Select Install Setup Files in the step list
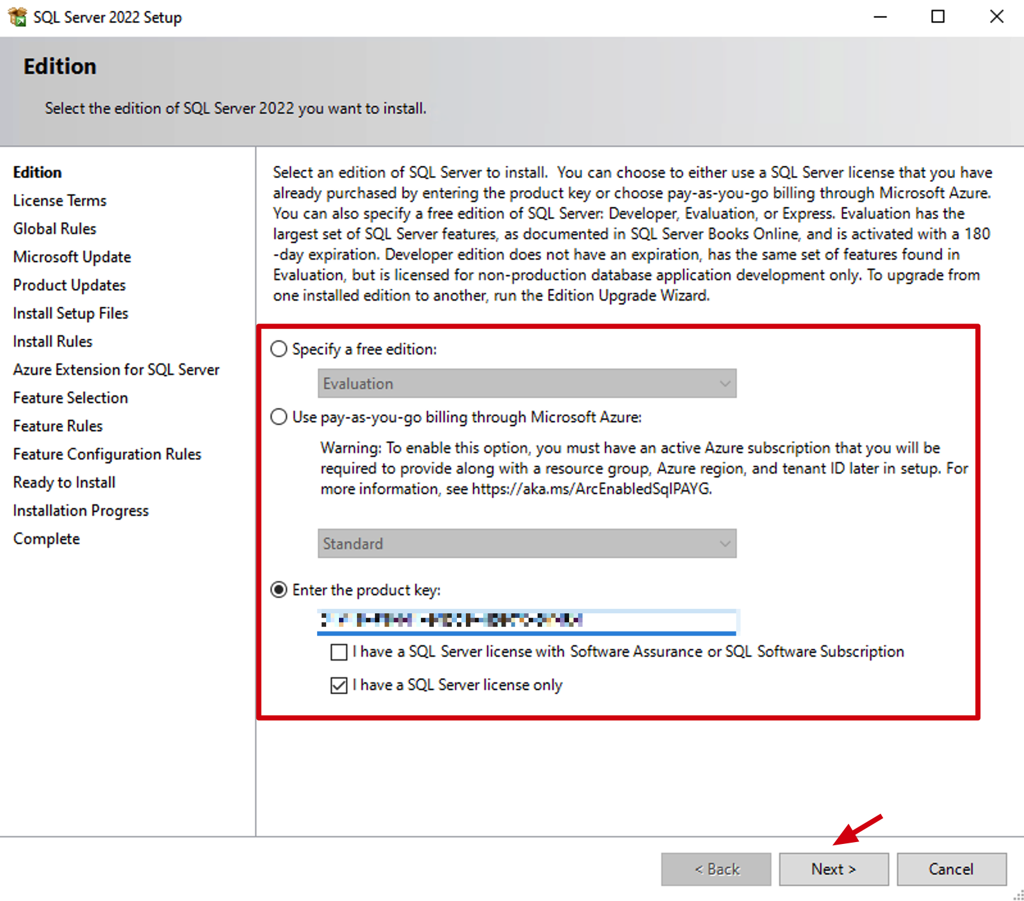 [x=70, y=313]
